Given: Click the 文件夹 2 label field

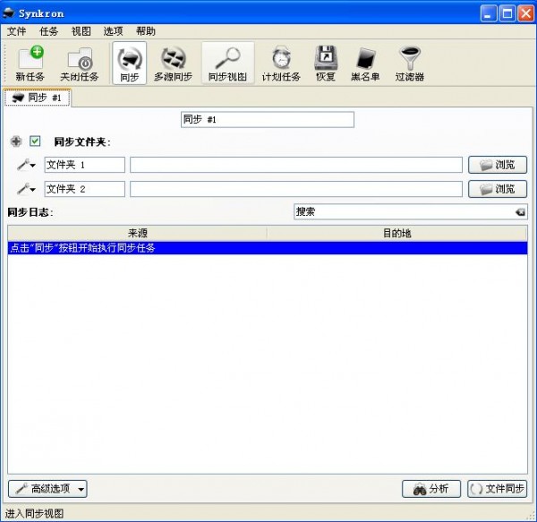Looking at the screenshot, I should [x=85, y=189].
